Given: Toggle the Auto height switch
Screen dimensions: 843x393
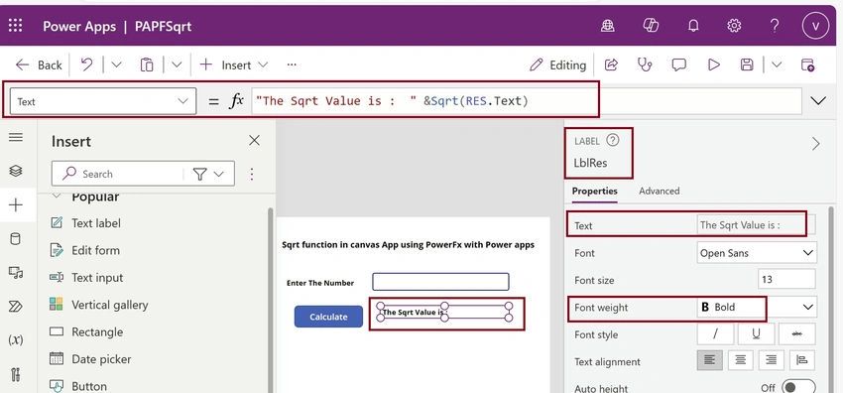Looking at the screenshot, I should (798, 387).
